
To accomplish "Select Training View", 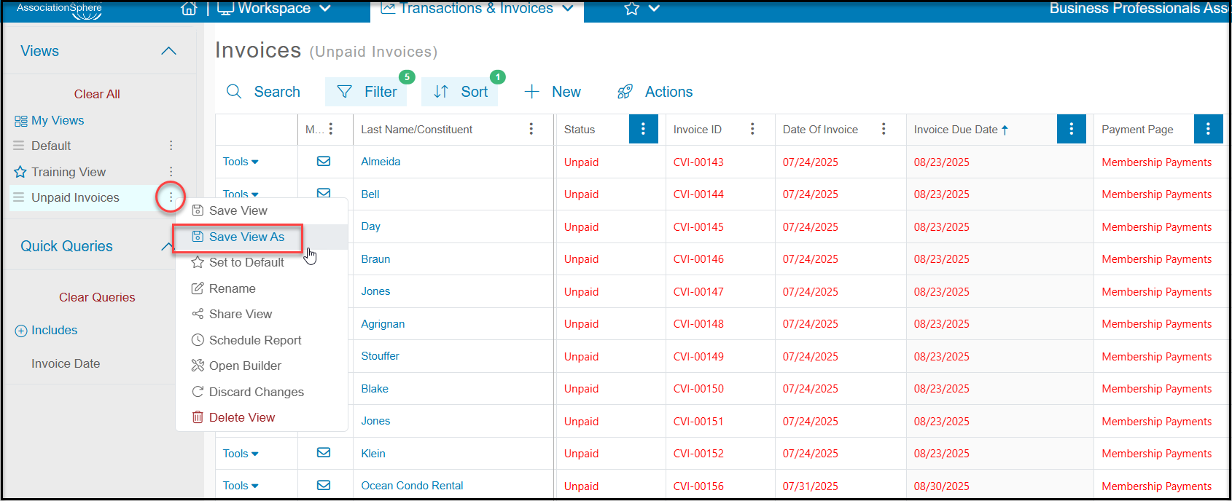I will tap(69, 172).
